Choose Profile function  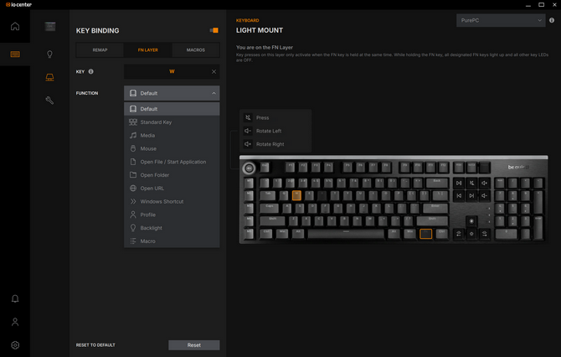tap(172, 215)
